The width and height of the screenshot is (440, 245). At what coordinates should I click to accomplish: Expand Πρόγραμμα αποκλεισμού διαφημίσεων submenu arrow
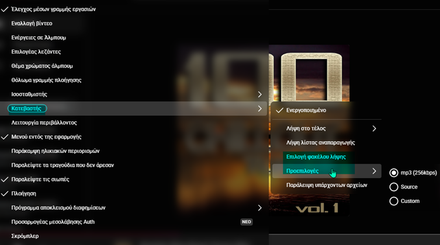(260, 208)
